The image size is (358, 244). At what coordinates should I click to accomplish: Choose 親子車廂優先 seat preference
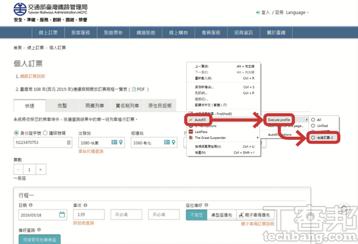254,215
